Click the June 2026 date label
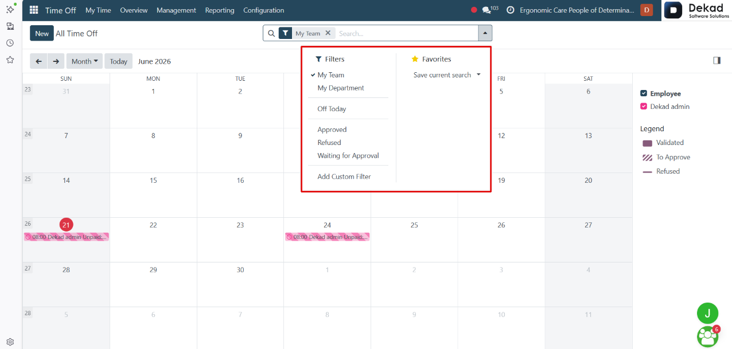Viewport: 732px width, 349px height. click(154, 61)
